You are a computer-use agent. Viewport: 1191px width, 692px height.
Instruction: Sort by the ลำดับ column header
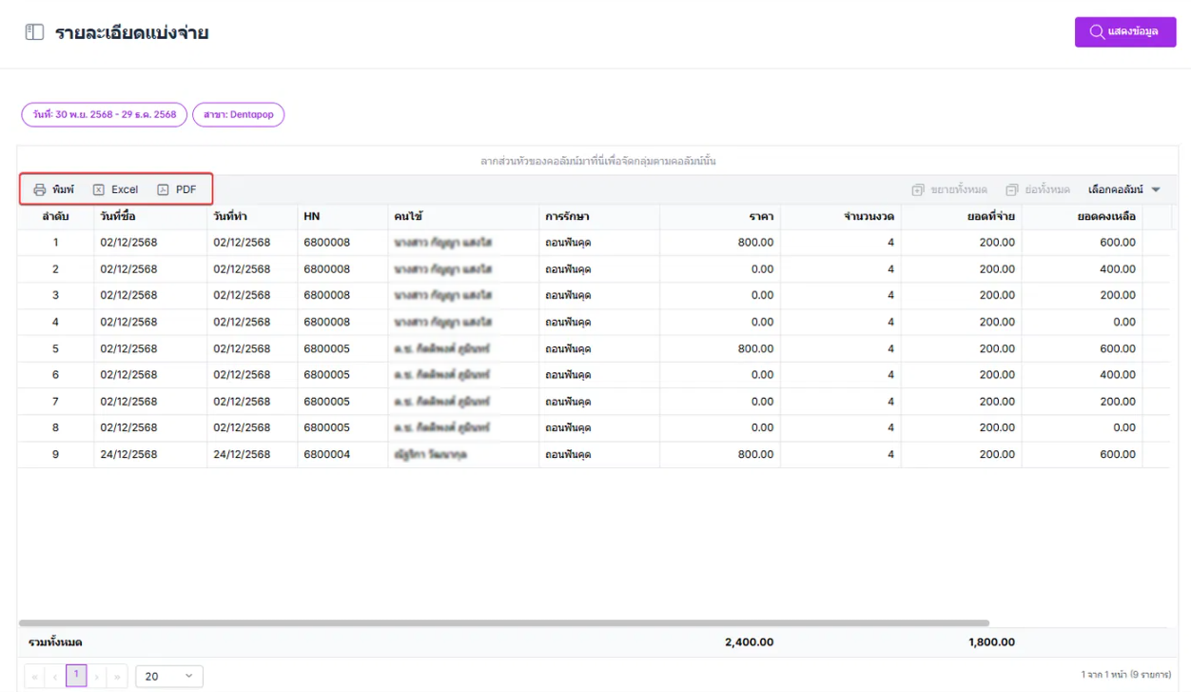tap(55, 217)
